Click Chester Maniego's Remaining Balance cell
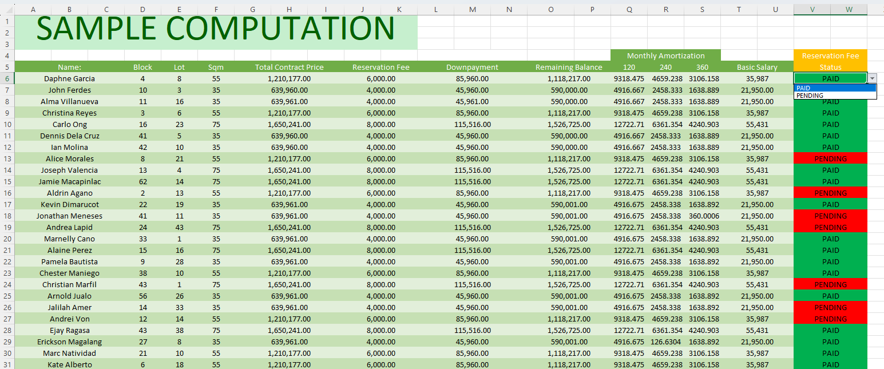The width and height of the screenshot is (884, 369). click(x=569, y=273)
